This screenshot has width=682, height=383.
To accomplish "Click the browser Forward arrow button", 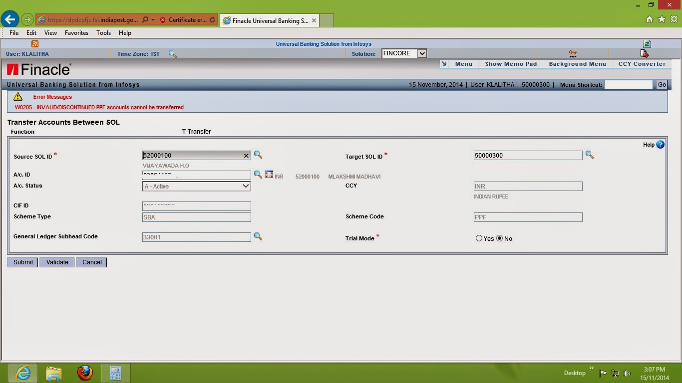I will tap(27, 19).
